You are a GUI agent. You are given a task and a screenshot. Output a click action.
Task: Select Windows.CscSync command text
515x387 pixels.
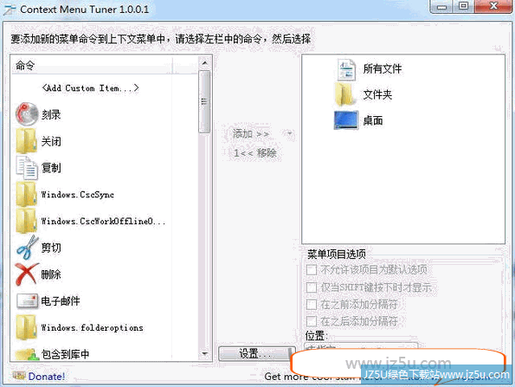click(x=78, y=195)
